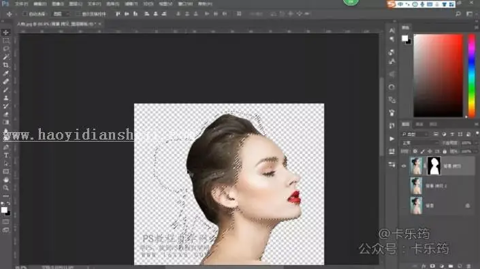Open the Window menu
The height and width of the screenshot is (269, 480).
point(185,4)
